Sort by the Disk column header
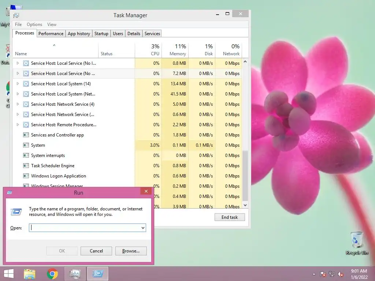The width and height of the screenshot is (375, 281). (202, 50)
